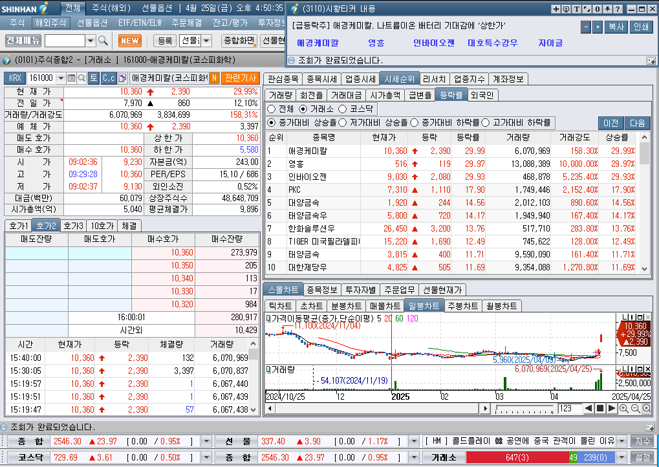The width and height of the screenshot is (659, 467).
Task: Select the 종가대비 하락률 radio option
Action: (415, 123)
